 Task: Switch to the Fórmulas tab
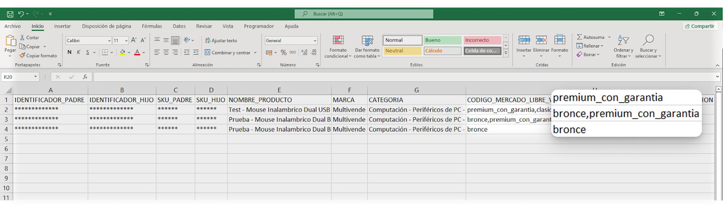click(152, 26)
